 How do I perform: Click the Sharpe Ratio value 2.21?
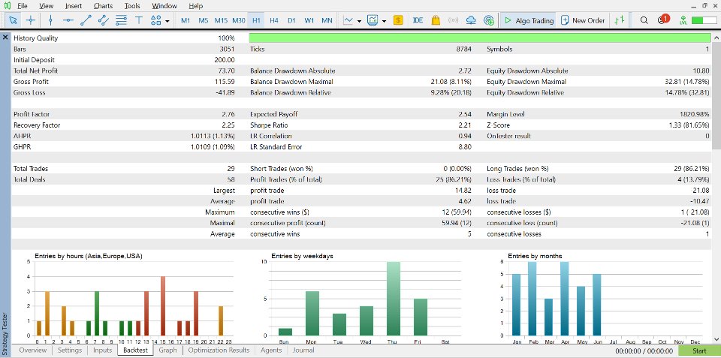click(x=464, y=125)
